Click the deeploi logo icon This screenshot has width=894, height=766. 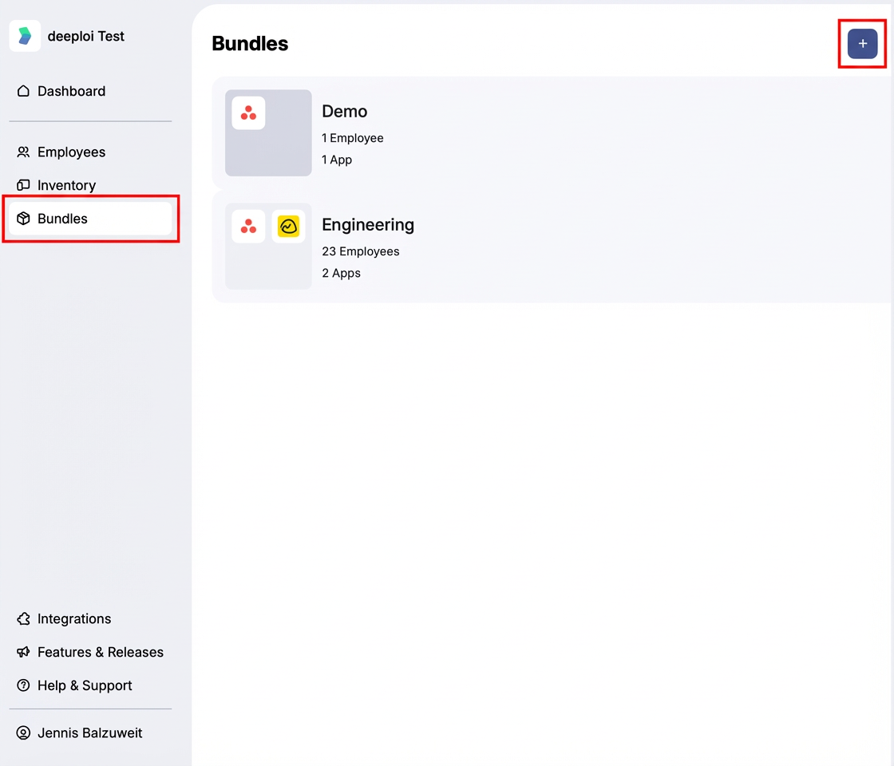(x=25, y=36)
